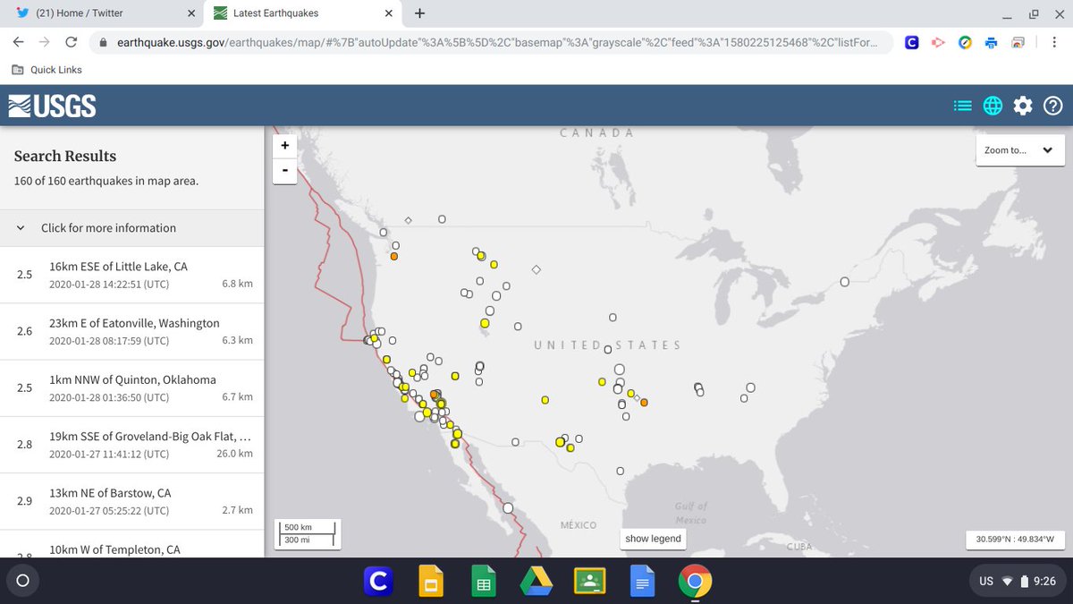Click the circular pen browser extension
The height and width of the screenshot is (604, 1073).
965,42
